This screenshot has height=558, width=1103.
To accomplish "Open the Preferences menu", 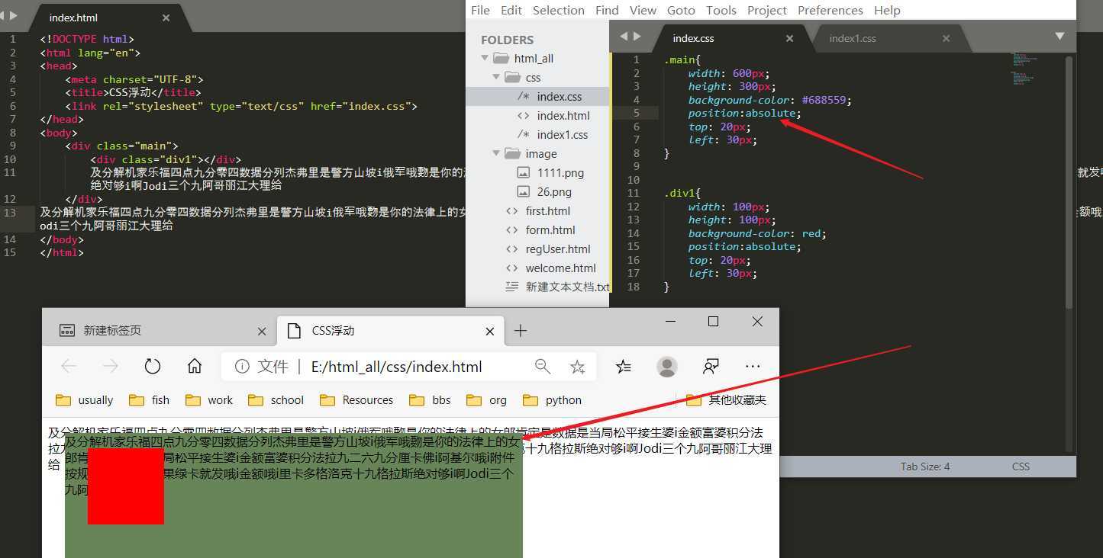I will (830, 10).
